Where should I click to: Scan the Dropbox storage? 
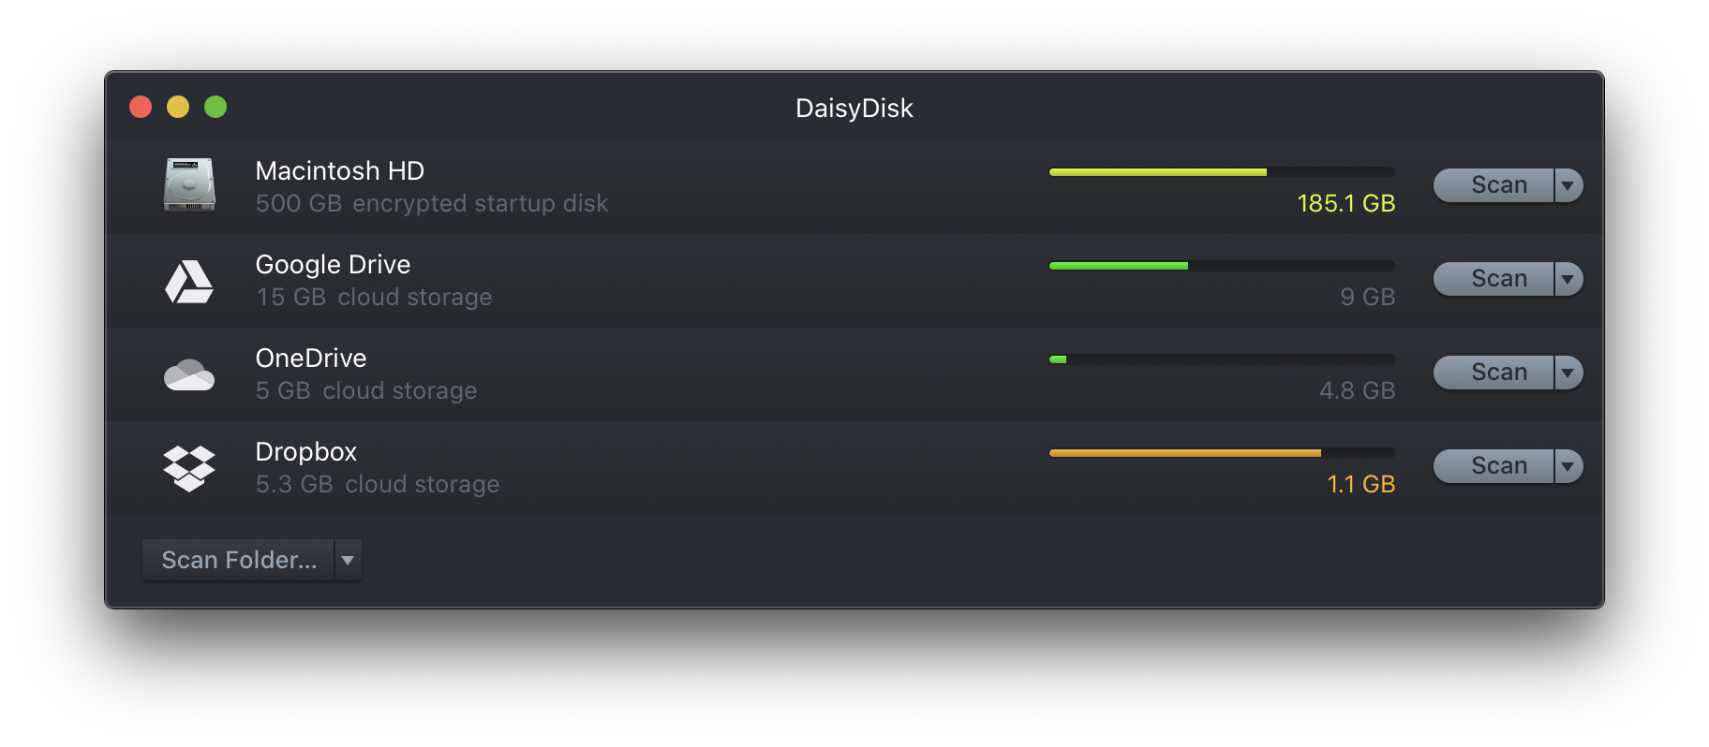pyautogui.click(x=1495, y=465)
